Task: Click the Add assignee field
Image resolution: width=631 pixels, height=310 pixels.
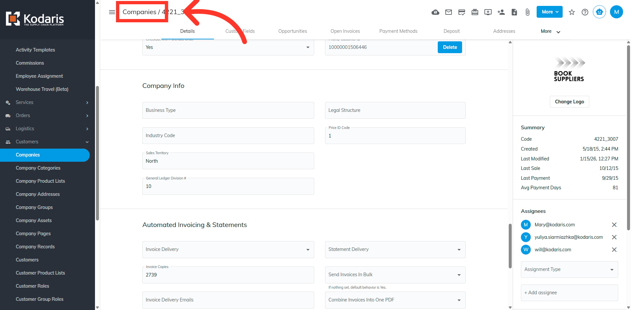Action: (569, 293)
